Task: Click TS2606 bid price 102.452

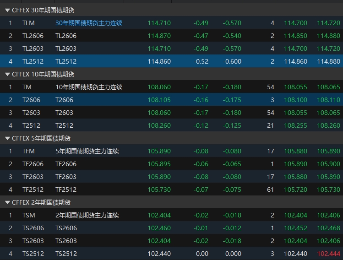Action: click(295, 228)
